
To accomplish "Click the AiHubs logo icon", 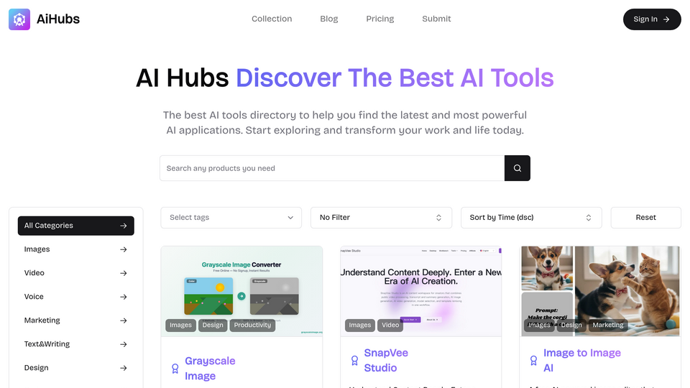I will (19, 19).
